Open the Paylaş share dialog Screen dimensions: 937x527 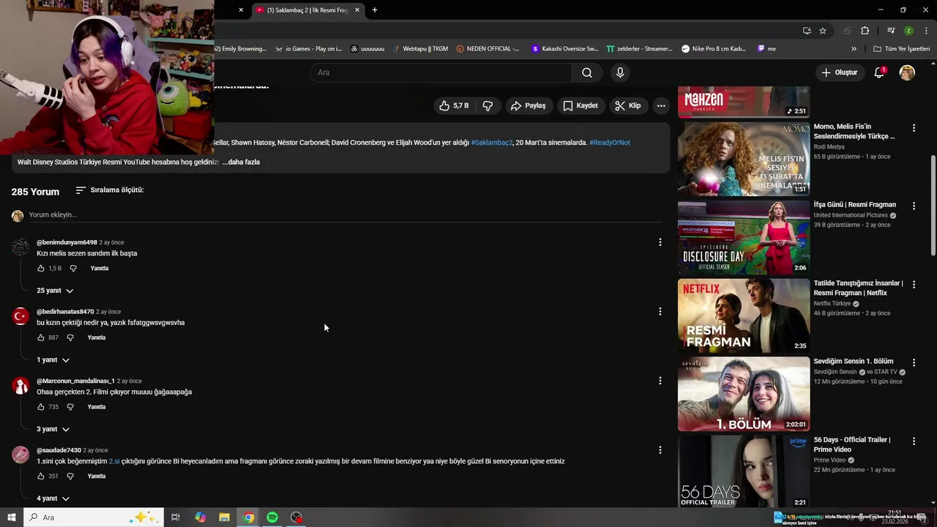[x=528, y=105]
